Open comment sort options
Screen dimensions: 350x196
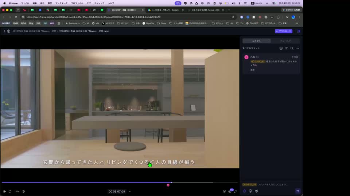[287, 48]
